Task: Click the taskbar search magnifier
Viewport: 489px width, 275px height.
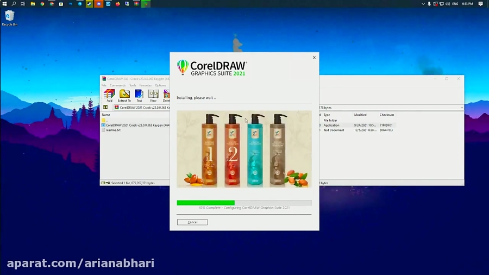Action: coord(14,4)
